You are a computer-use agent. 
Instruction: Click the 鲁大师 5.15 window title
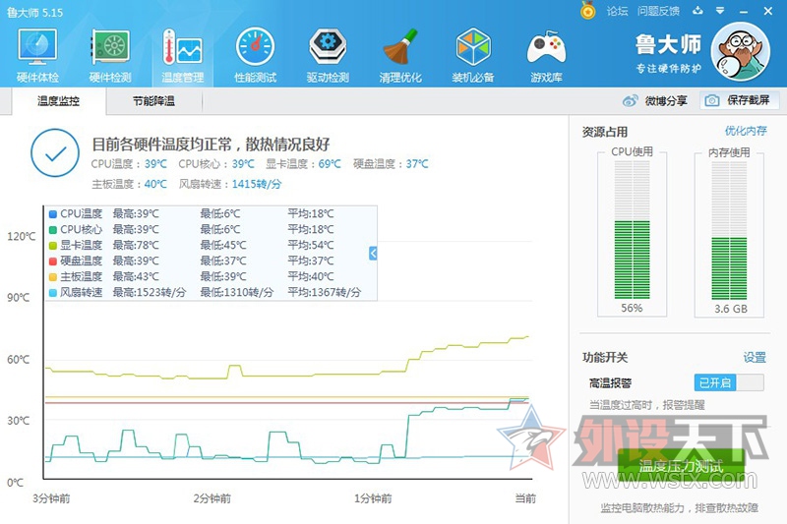[34, 13]
